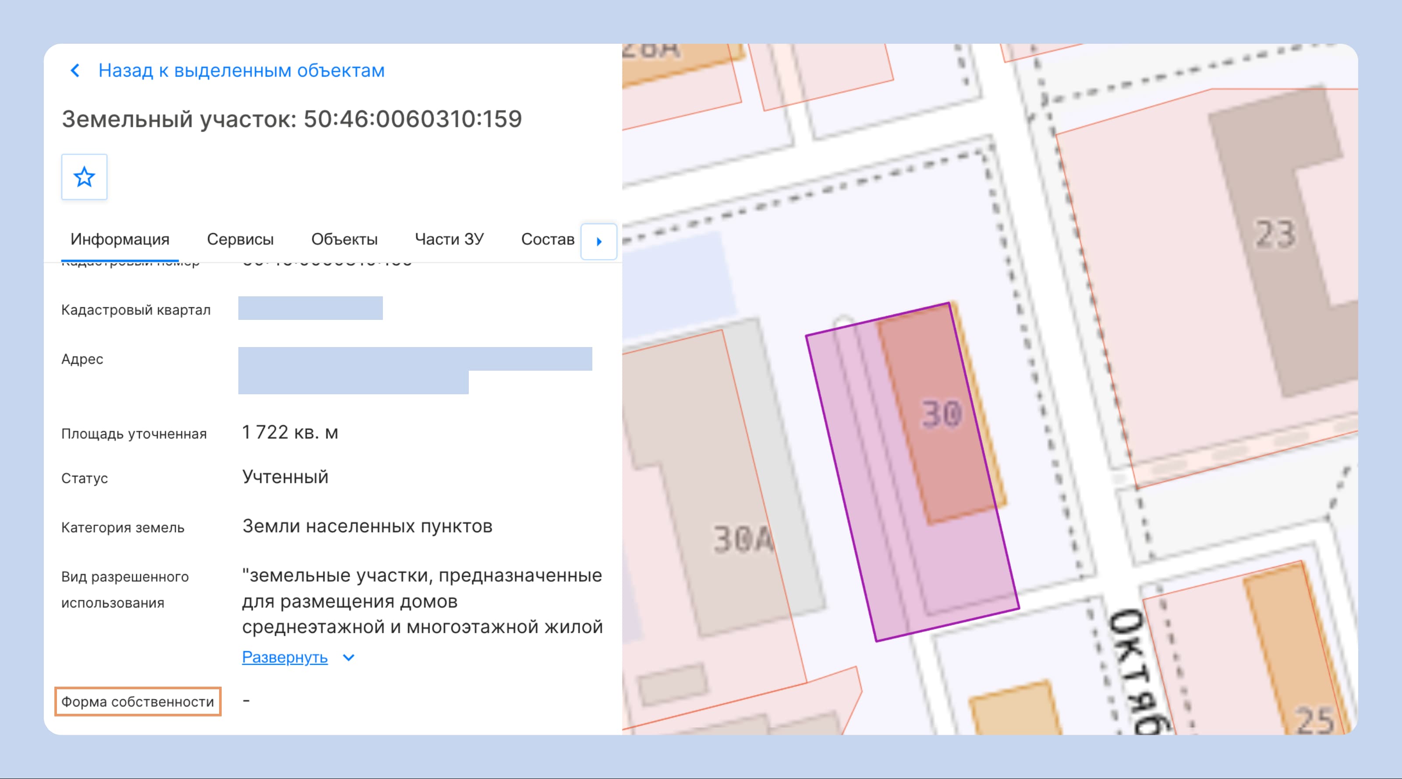Open the Состав tab
This screenshot has width=1402, height=779.
pos(548,239)
